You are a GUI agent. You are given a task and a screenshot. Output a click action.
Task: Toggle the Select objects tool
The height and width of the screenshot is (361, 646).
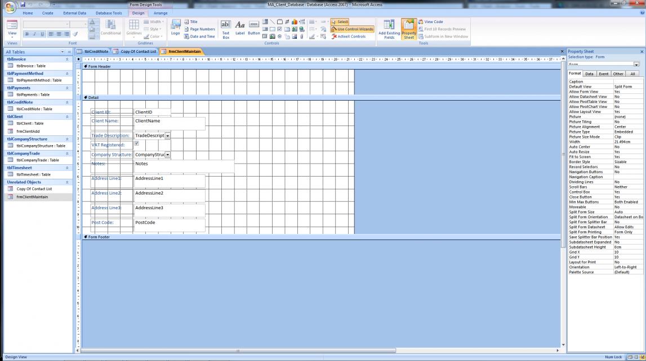pyautogui.click(x=340, y=22)
